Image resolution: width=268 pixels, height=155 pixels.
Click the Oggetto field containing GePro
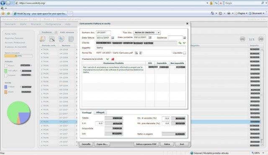click(141, 48)
